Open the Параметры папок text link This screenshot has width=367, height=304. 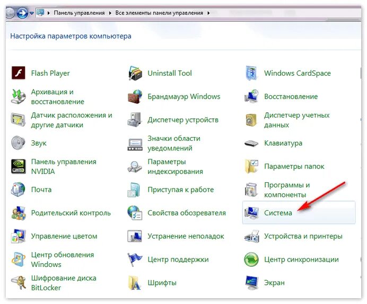pos(294,166)
